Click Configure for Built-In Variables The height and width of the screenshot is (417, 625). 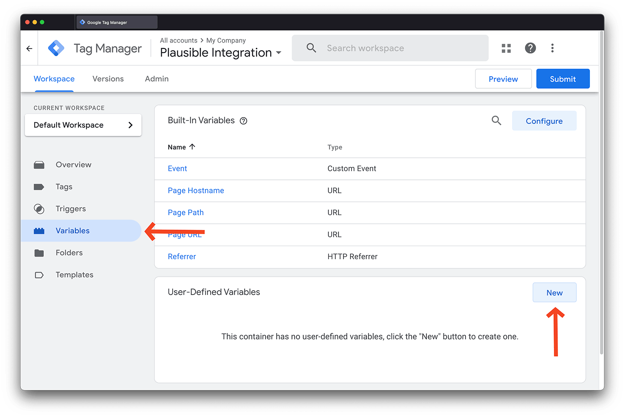[544, 121]
